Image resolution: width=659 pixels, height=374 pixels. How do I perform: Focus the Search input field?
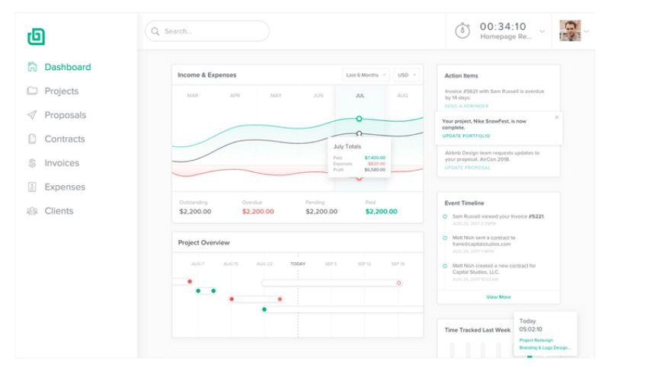pyautogui.click(x=207, y=31)
